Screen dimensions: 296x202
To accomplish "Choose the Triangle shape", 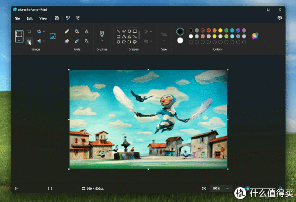I will 129,36.
